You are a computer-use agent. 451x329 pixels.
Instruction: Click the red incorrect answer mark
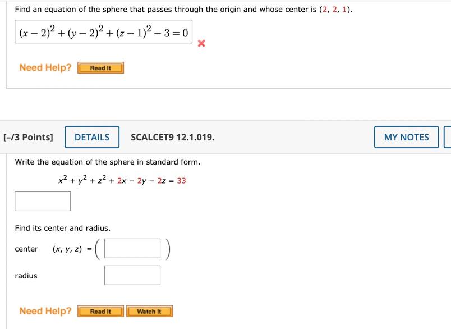click(200, 43)
